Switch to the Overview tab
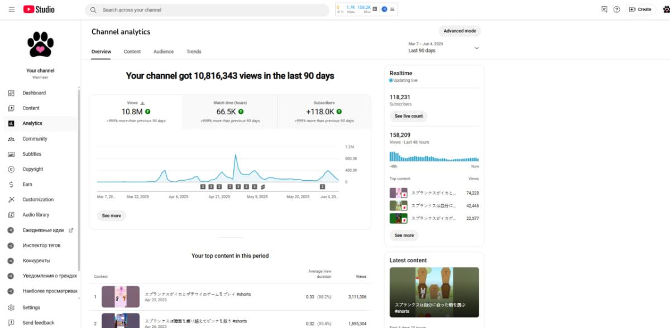This screenshot has width=670, height=328. click(101, 51)
